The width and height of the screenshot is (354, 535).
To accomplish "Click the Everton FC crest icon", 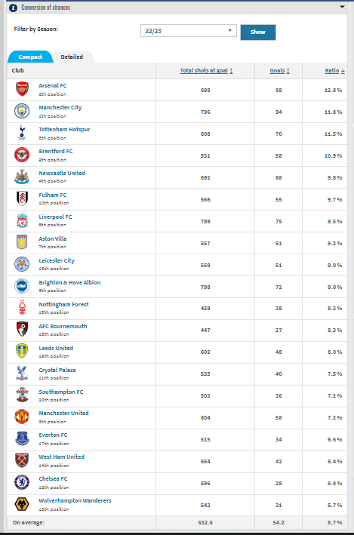I will pyautogui.click(x=22, y=438).
